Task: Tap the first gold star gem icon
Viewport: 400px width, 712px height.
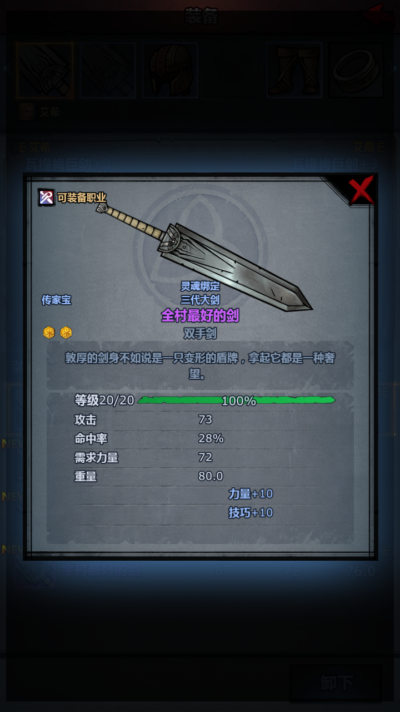Action: pos(49,333)
